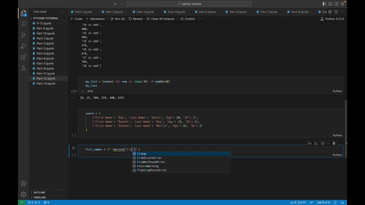Open P-11.ipynb in the Explorer
The width and height of the screenshot is (365, 205).
click(x=48, y=23)
